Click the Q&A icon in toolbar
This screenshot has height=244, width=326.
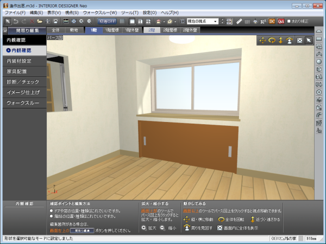[281, 21]
